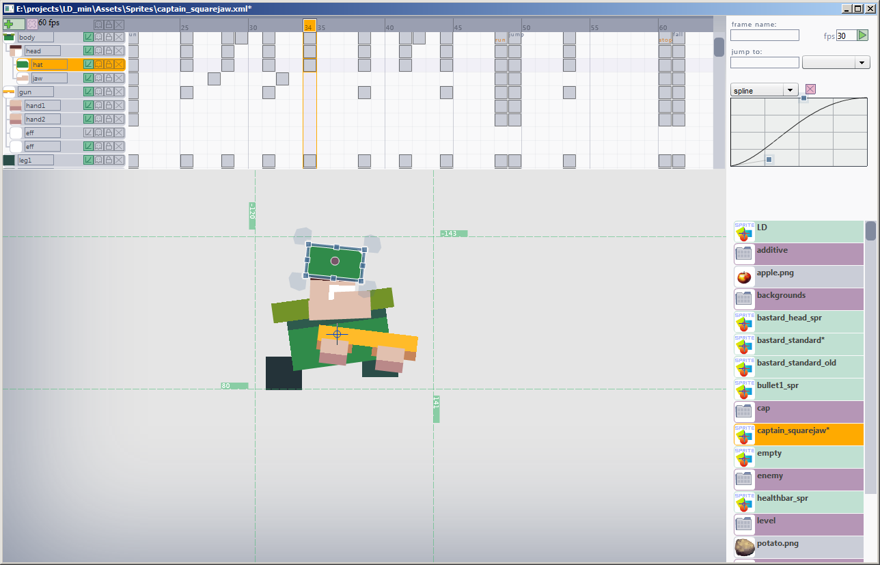The width and height of the screenshot is (880, 565).
Task: Toggle the lock on the gun layer
Action: (x=109, y=92)
